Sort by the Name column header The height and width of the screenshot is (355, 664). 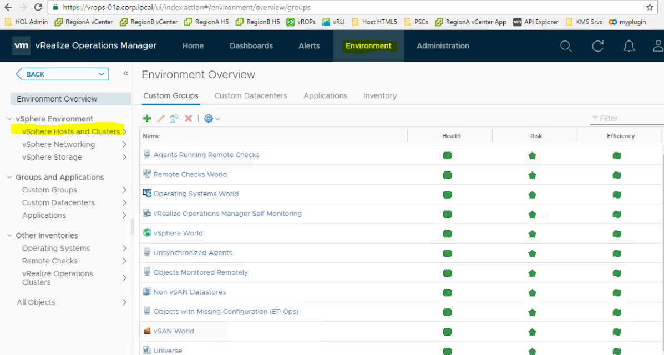click(x=151, y=136)
